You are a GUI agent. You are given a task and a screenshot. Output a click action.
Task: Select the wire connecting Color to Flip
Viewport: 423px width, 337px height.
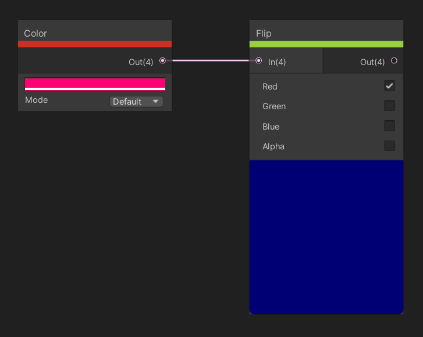pos(209,60)
